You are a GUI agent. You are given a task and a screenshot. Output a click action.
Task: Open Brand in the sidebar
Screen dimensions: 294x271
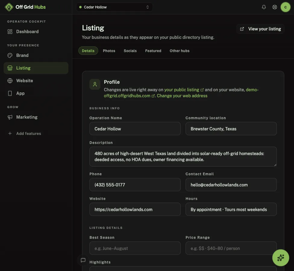(x=36, y=55)
